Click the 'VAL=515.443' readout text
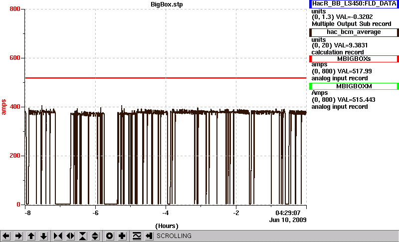 point(357,100)
